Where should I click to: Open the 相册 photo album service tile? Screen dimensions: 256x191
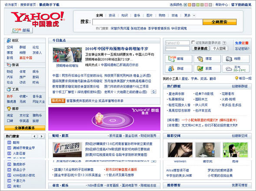[x=236, y=59]
